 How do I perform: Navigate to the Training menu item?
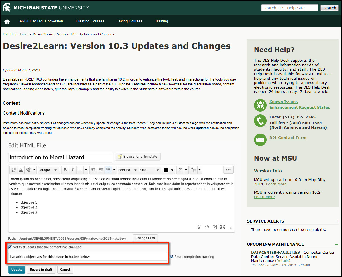[x=161, y=21]
